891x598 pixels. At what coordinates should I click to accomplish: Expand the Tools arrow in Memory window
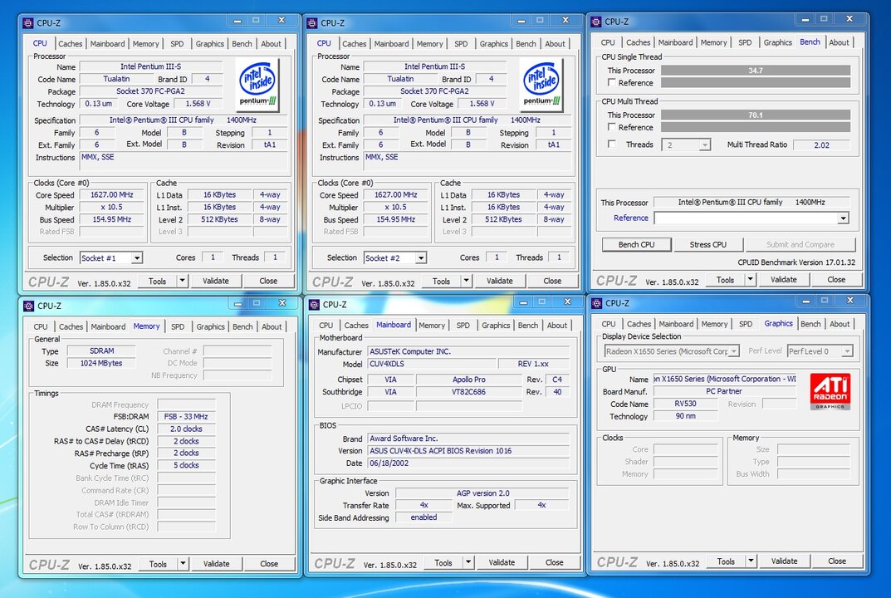[183, 564]
